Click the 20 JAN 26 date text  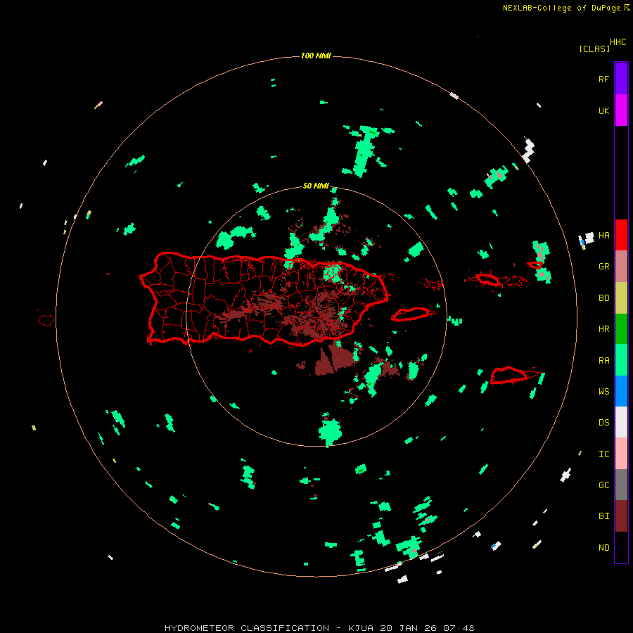pos(408,628)
